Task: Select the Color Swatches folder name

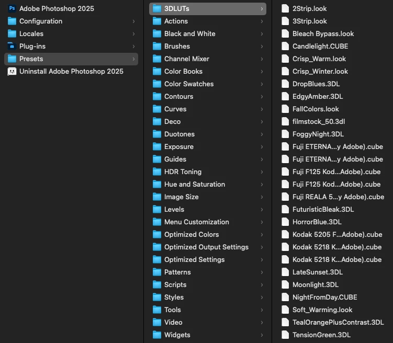Action: (189, 84)
